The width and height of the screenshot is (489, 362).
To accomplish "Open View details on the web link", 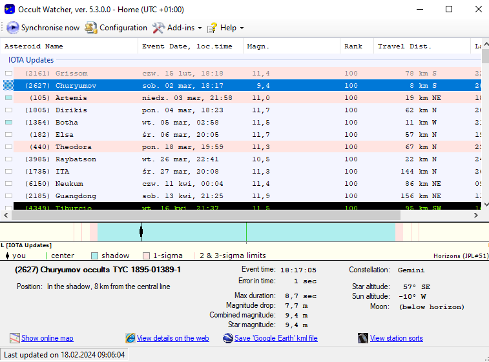I will (172, 338).
